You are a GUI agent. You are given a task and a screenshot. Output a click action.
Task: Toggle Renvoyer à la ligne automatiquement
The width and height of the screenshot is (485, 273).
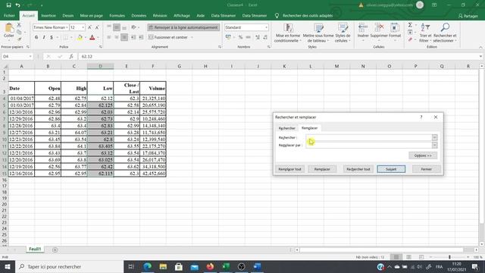[x=183, y=27]
